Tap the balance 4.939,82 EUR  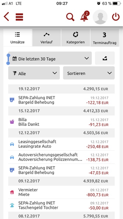click(96, 181)
